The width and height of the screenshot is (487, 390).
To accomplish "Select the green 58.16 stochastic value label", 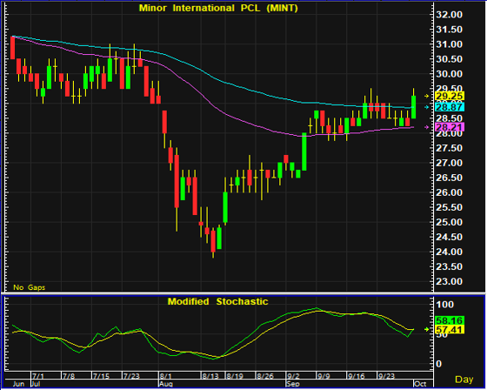I will [x=450, y=320].
